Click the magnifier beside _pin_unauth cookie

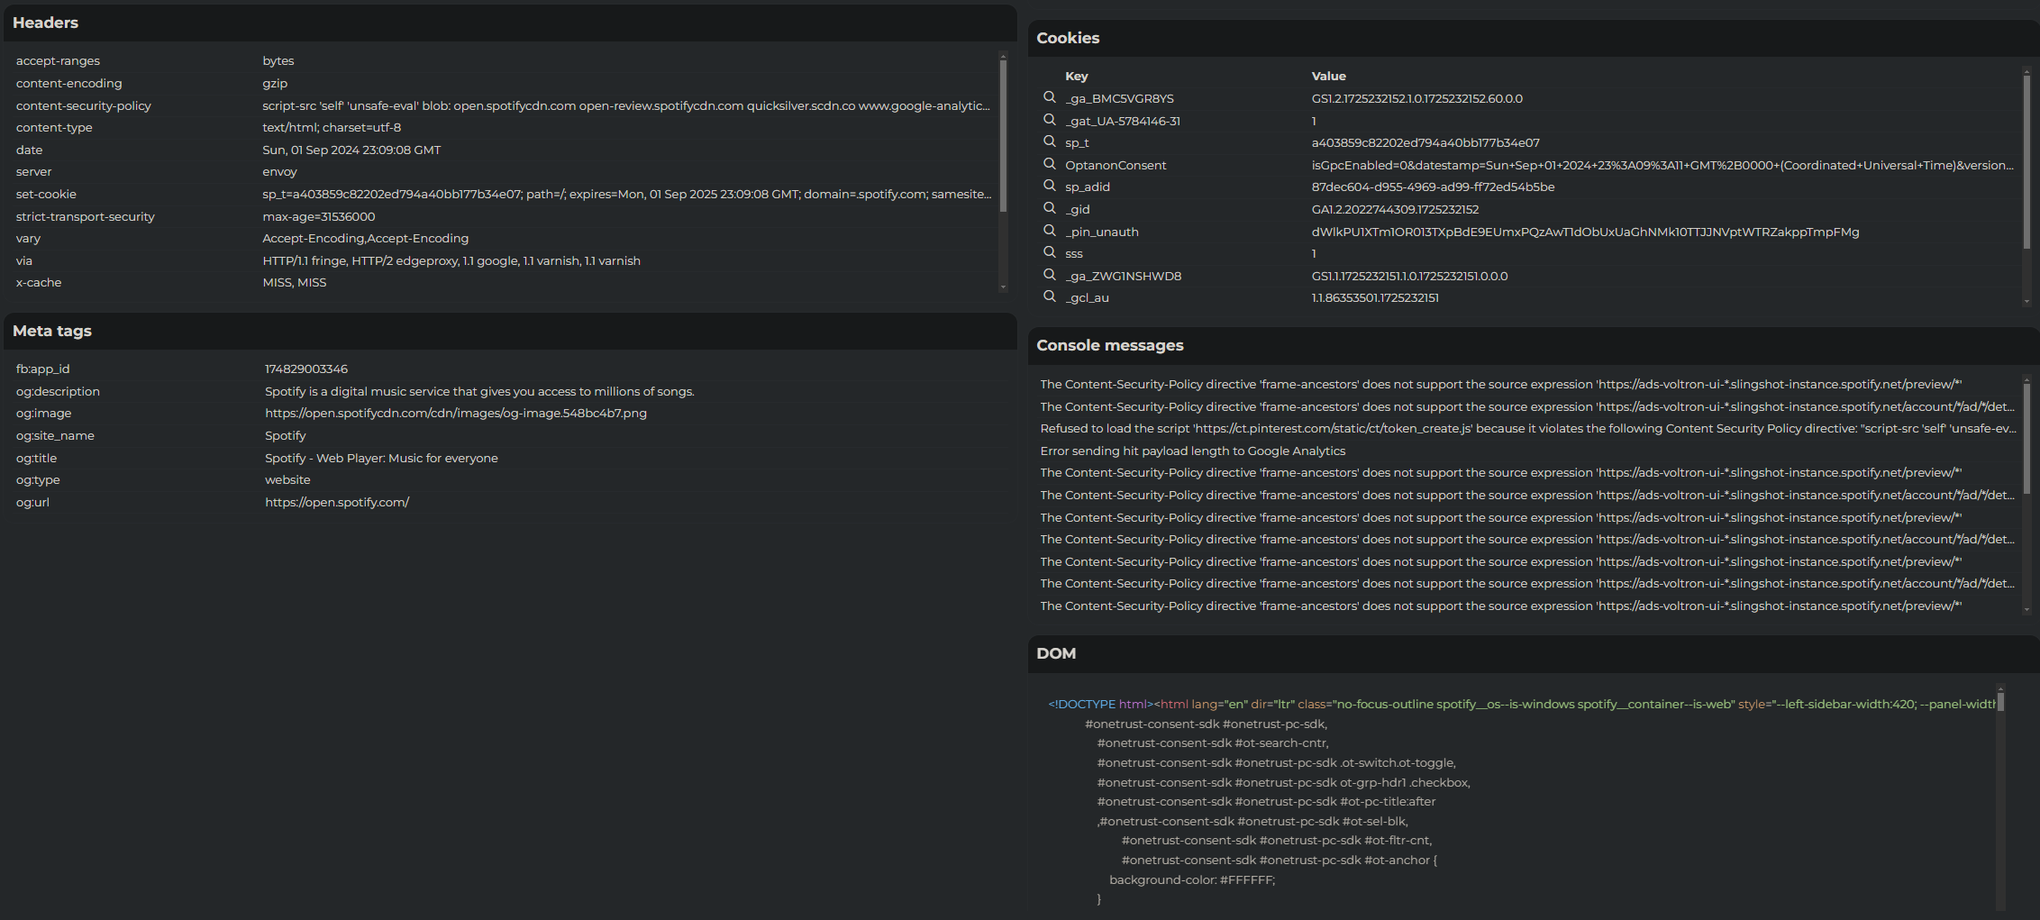click(x=1049, y=231)
